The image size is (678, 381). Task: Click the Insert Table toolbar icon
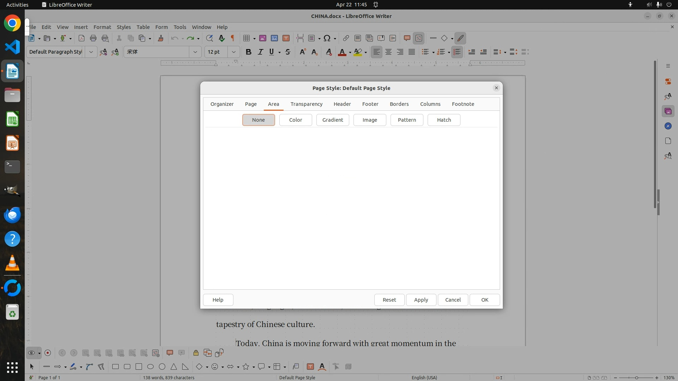(x=247, y=38)
